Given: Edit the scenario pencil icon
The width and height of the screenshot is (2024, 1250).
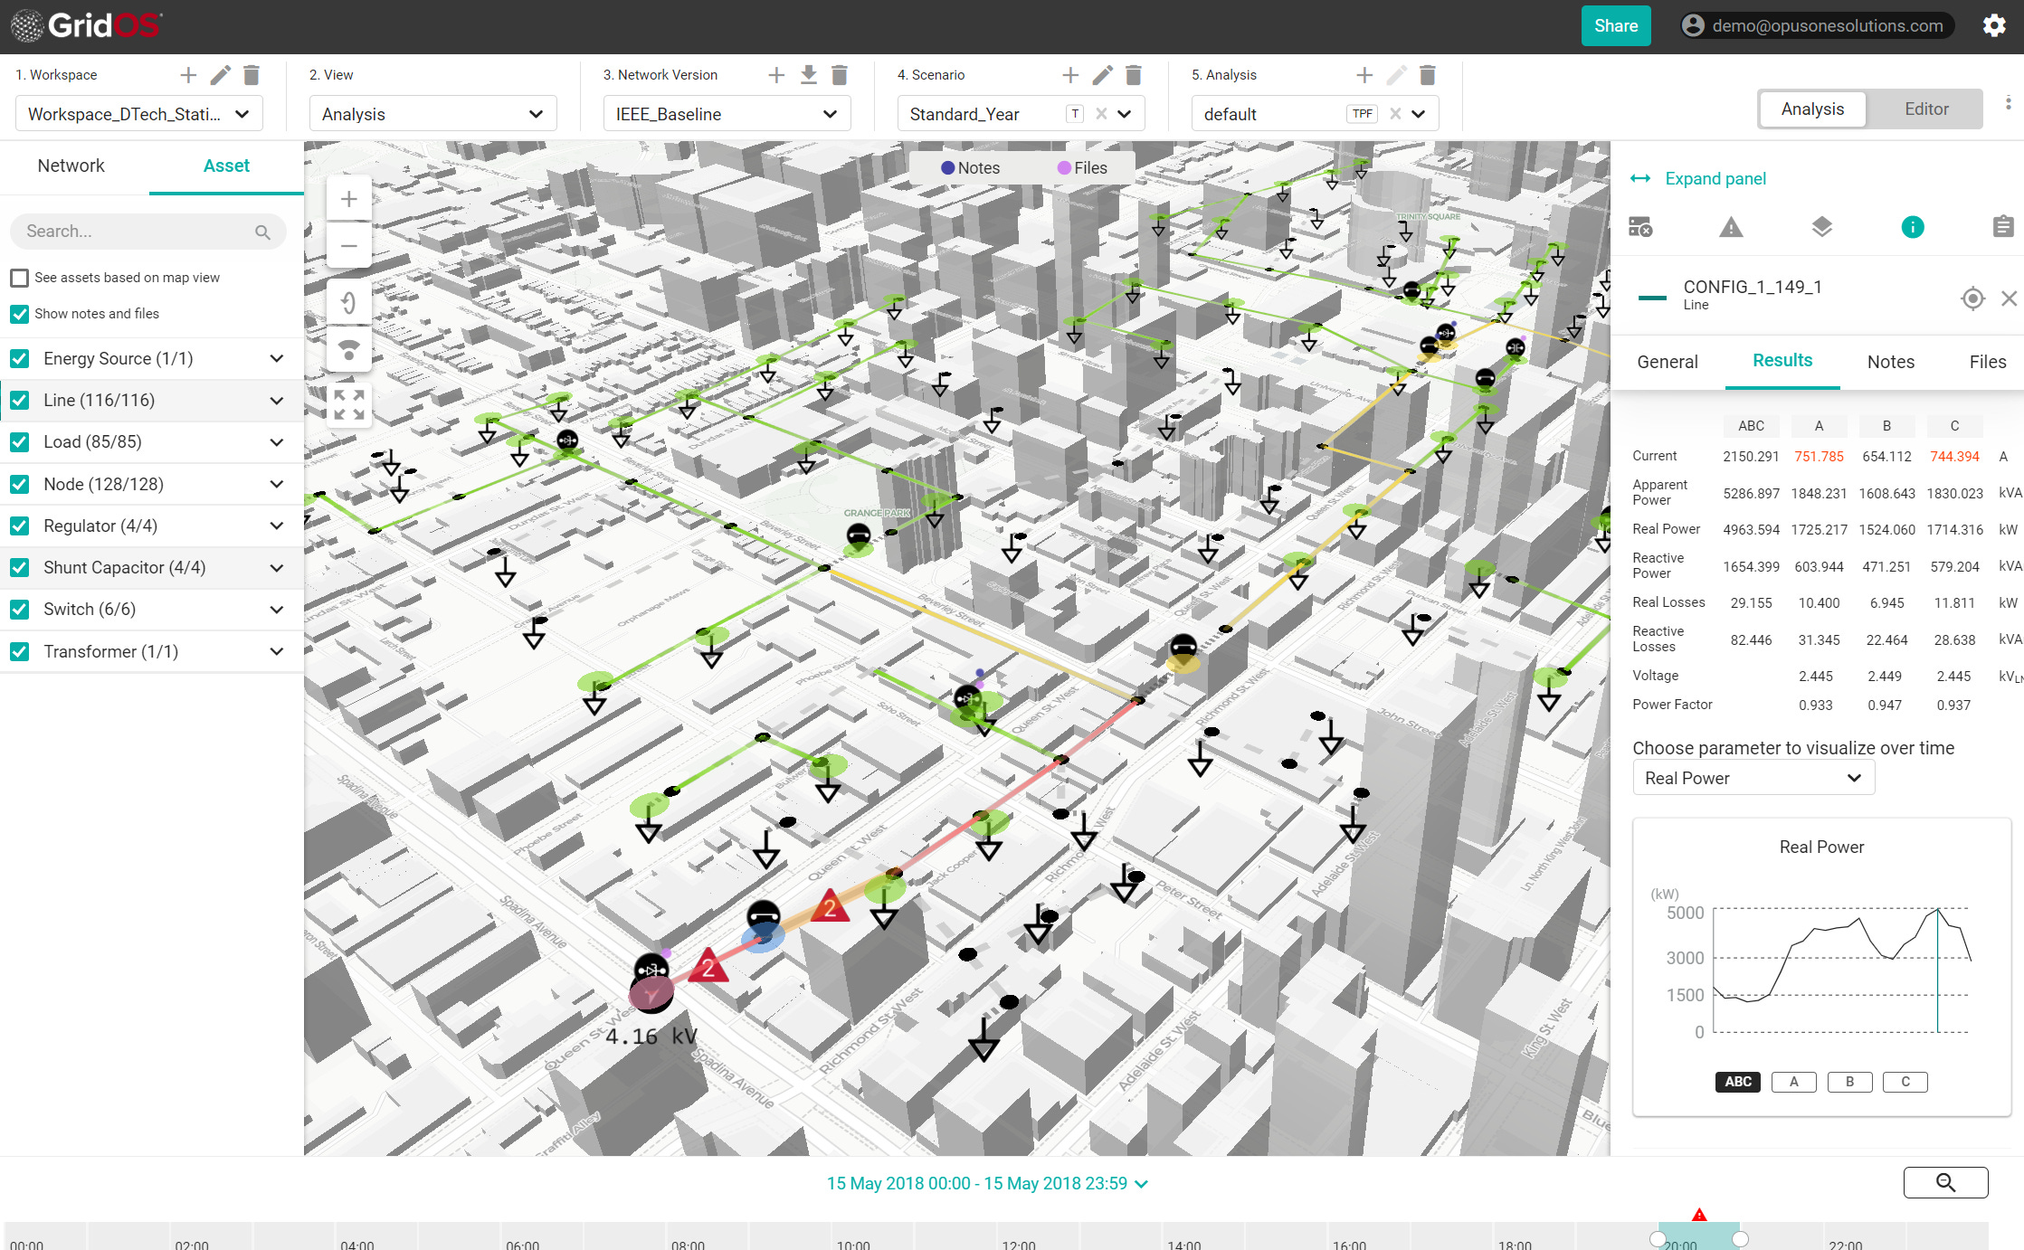Looking at the screenshot, I should coord(1101,75).
